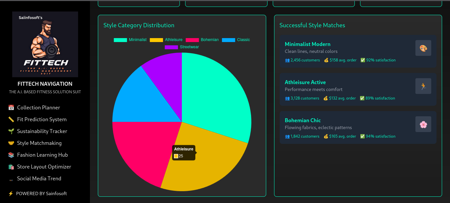Toggle Classic legend label in pie chart

tap(236, 40)
